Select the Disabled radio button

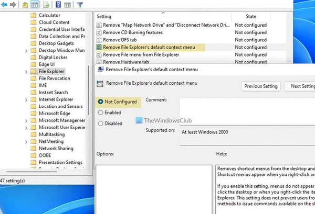point(100,123)
